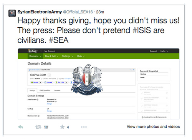
Task: Open the #SEA hashtag link
Action: pos(59,40)
